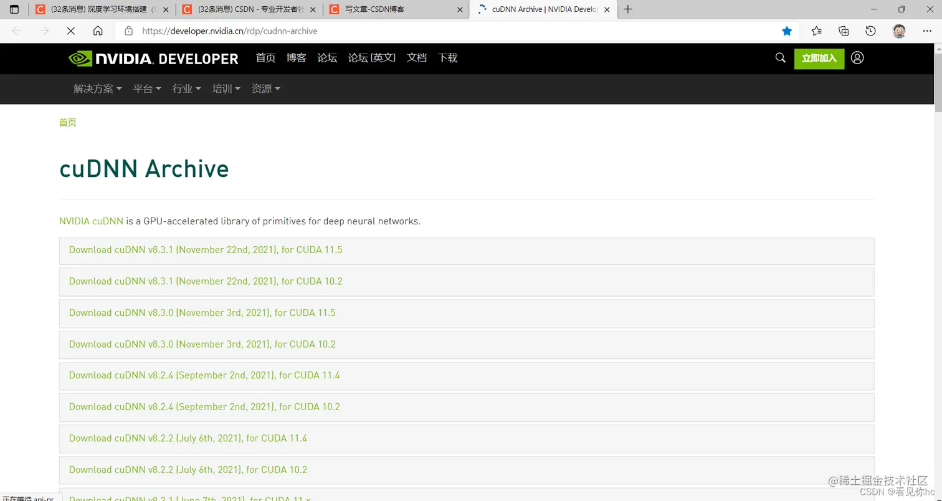The width and height of the screenshot is (942, 501).
Task: Expand the 资源 dropdown menu
Action: [266, 89]
